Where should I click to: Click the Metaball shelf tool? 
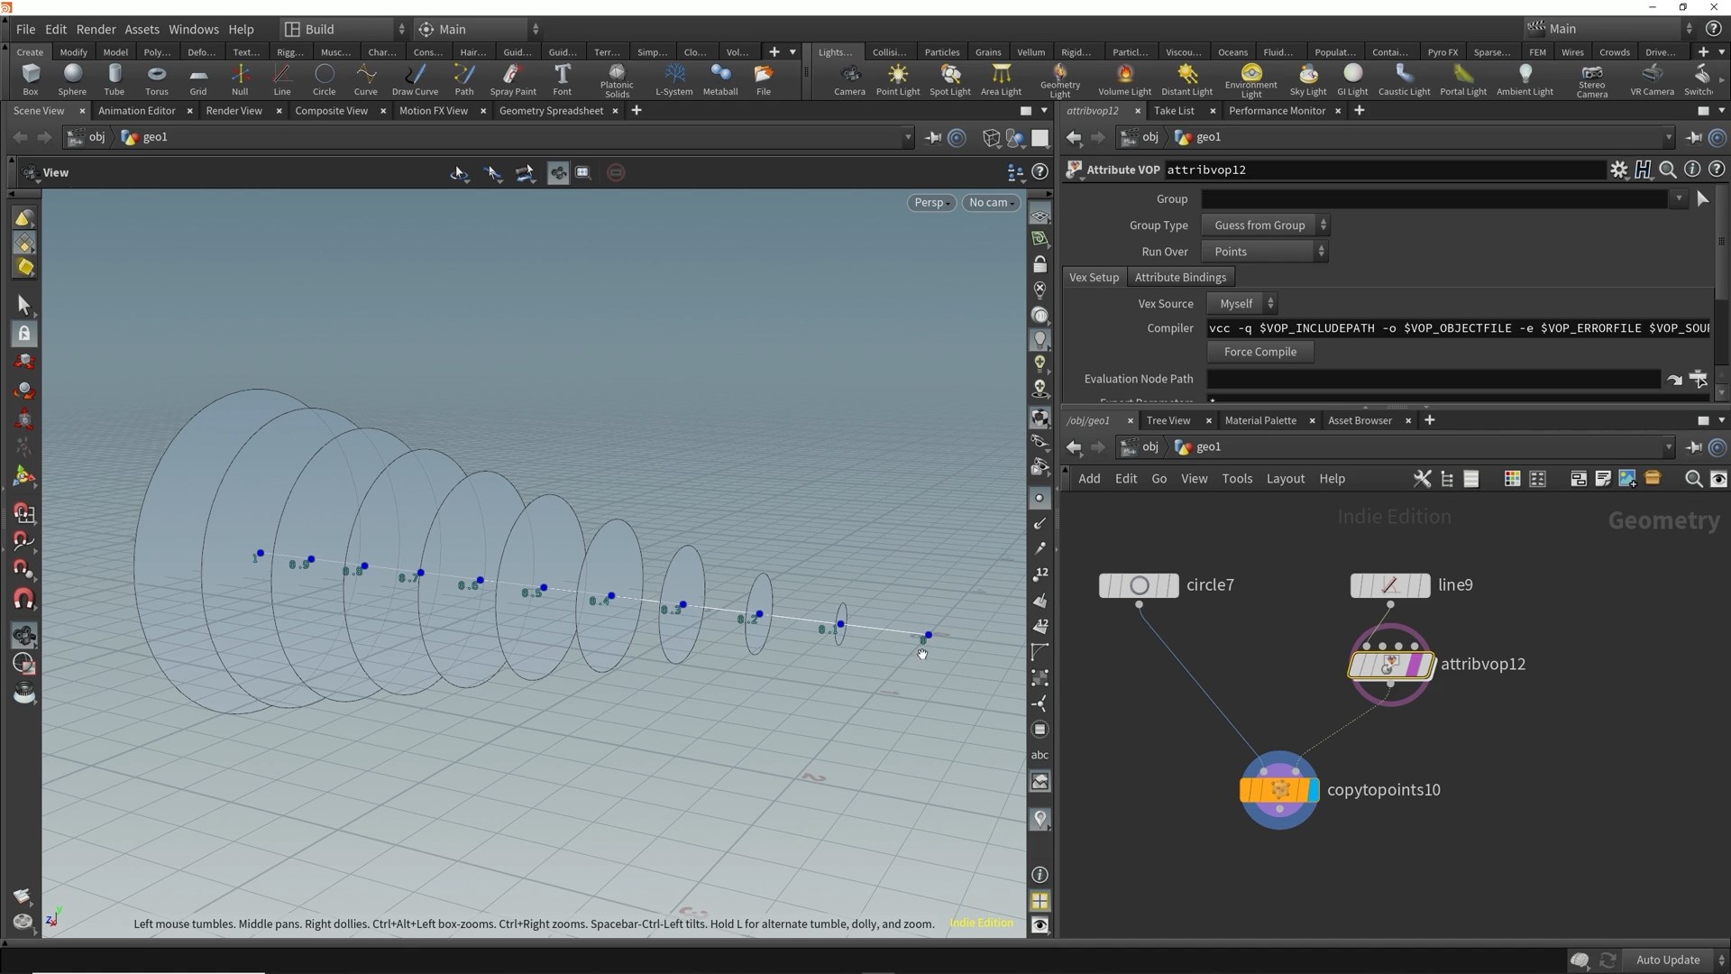(x=720, y=79)
